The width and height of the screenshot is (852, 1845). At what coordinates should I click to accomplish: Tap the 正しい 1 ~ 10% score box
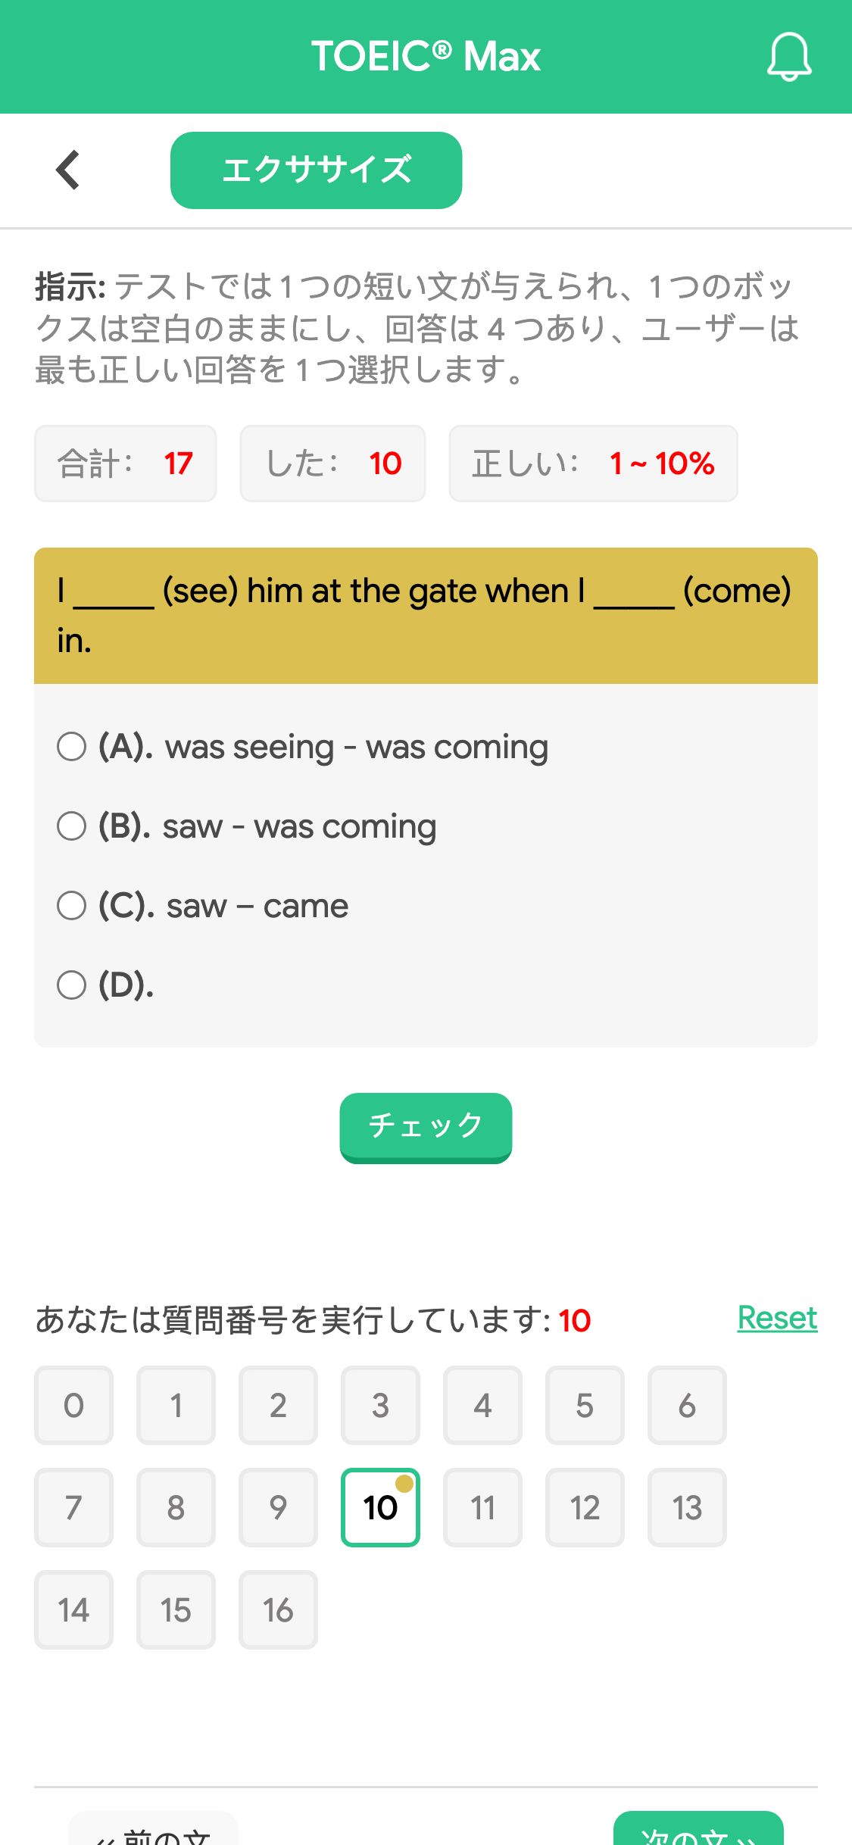(593, 464)
